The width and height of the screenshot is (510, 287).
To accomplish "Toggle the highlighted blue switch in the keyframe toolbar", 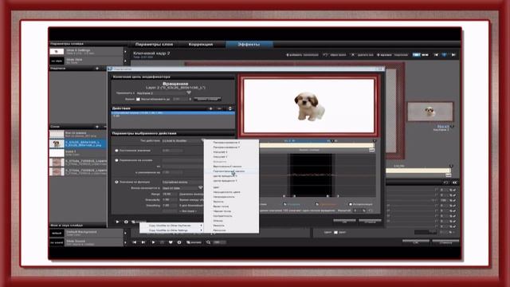I will pyautogui.click(x=416, y=55).
